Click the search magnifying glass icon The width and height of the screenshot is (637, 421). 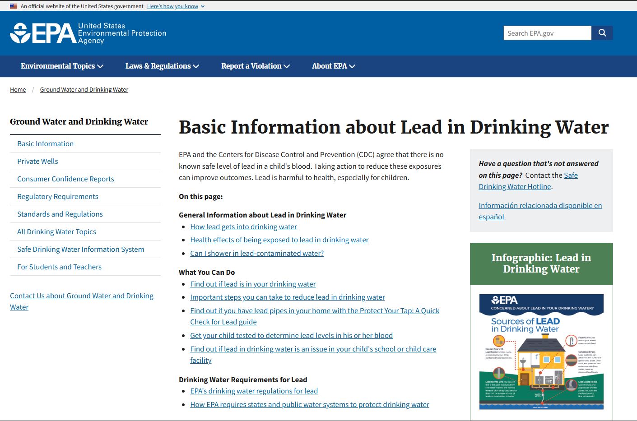tap(602, 32)
